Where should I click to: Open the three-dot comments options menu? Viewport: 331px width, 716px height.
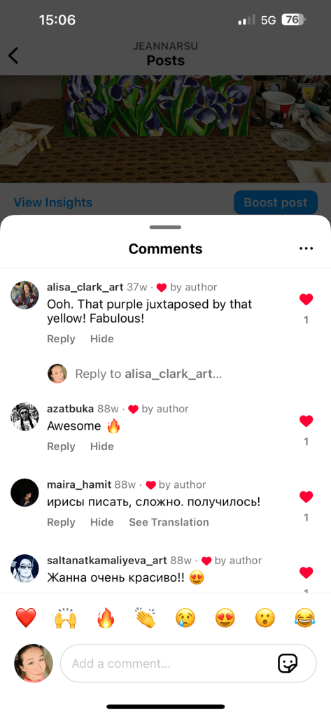click(307, 248)
